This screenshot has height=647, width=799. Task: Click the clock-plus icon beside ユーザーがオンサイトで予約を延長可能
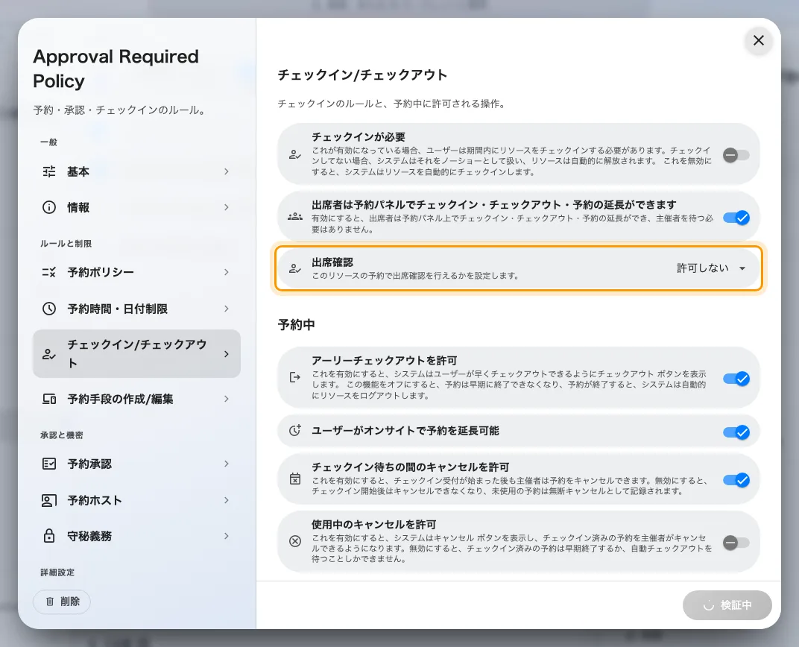pyautogui.click(x=295, y=431)
